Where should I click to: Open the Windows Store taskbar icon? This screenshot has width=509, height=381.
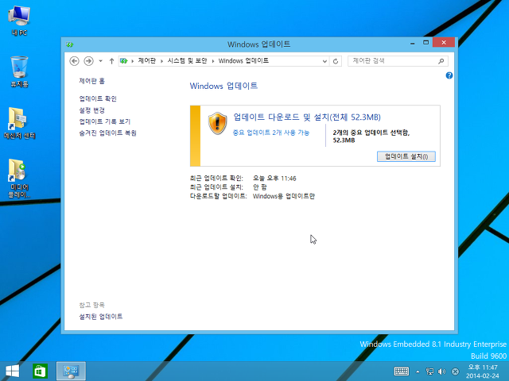[40, 371]
